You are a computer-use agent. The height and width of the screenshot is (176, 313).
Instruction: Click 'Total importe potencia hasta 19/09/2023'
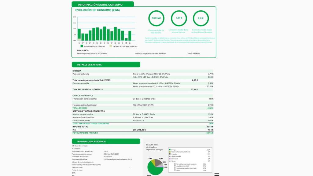tap(91, 80)
